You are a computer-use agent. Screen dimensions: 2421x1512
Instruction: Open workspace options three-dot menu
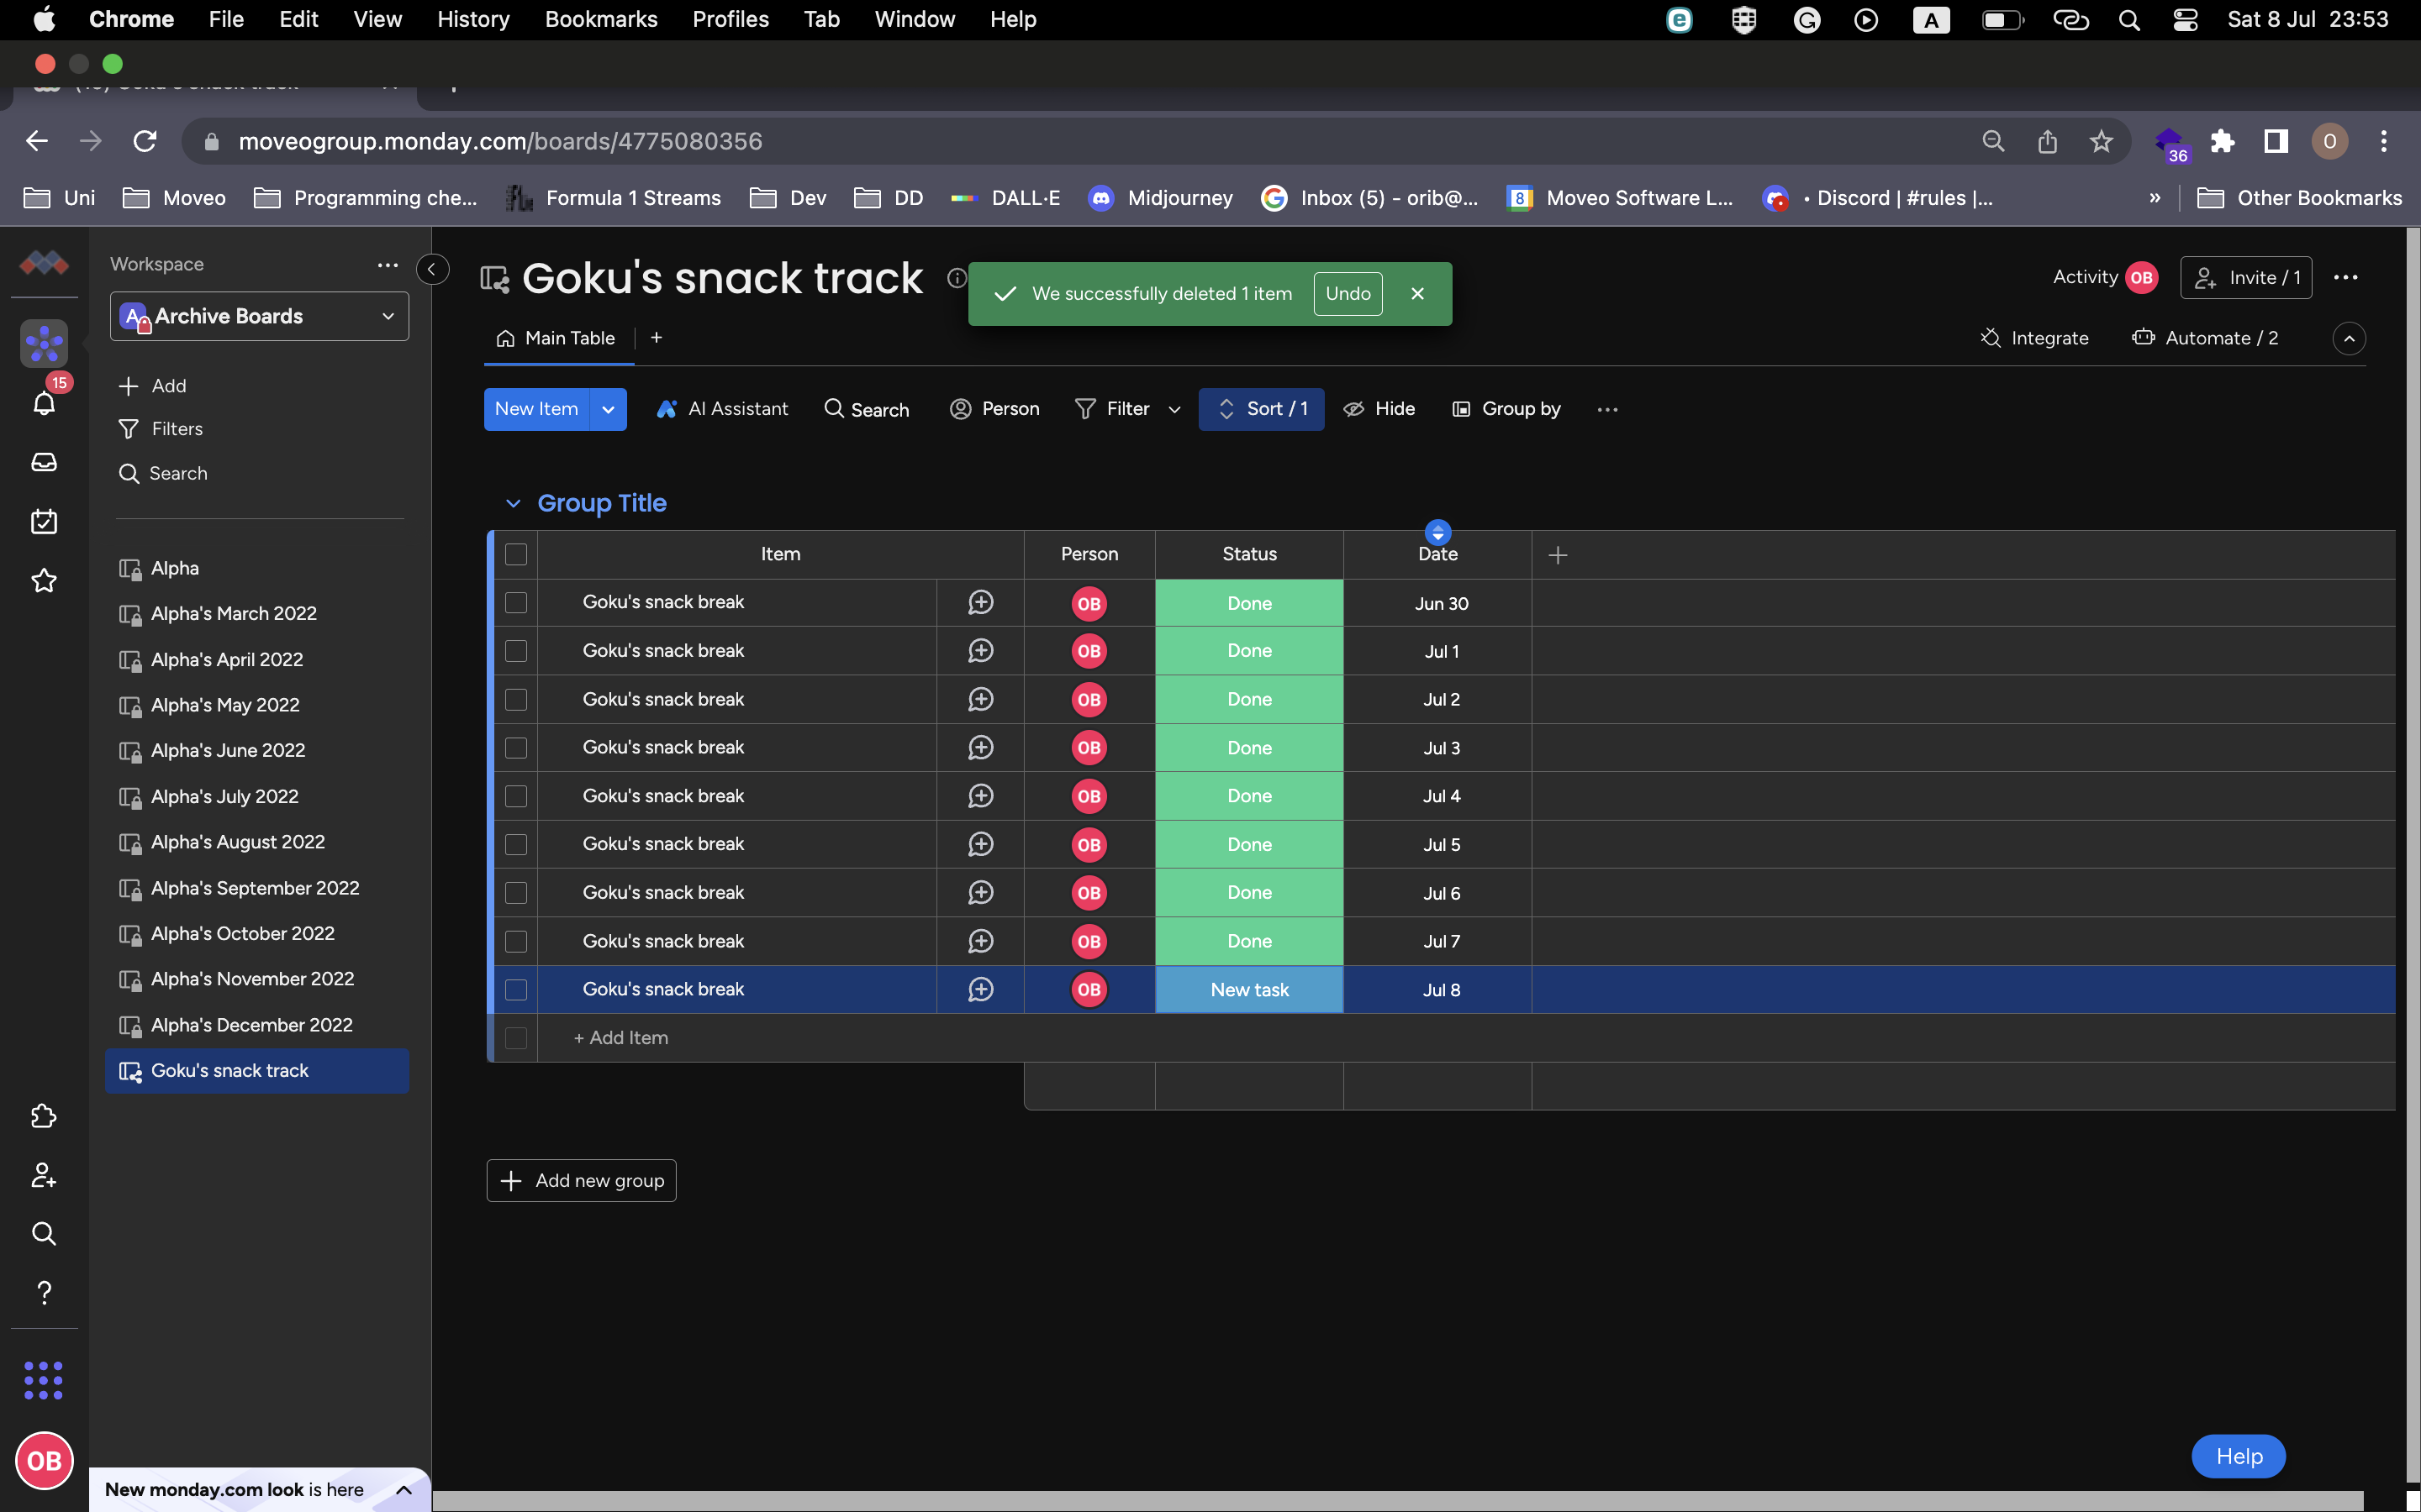tap(388, 264)
